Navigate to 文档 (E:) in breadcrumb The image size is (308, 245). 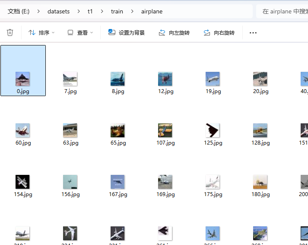pos(19,11)
